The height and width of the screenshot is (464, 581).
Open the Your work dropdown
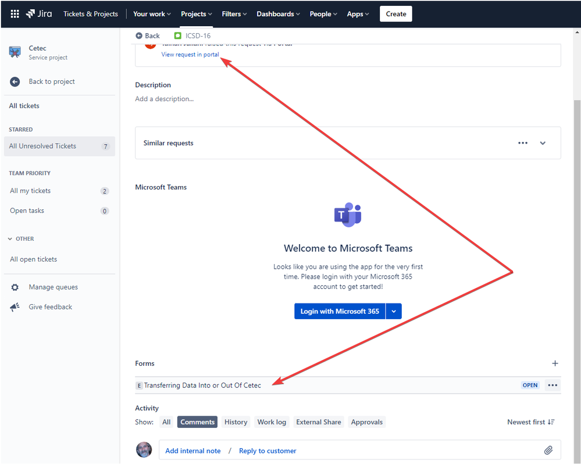coord(152,14)
